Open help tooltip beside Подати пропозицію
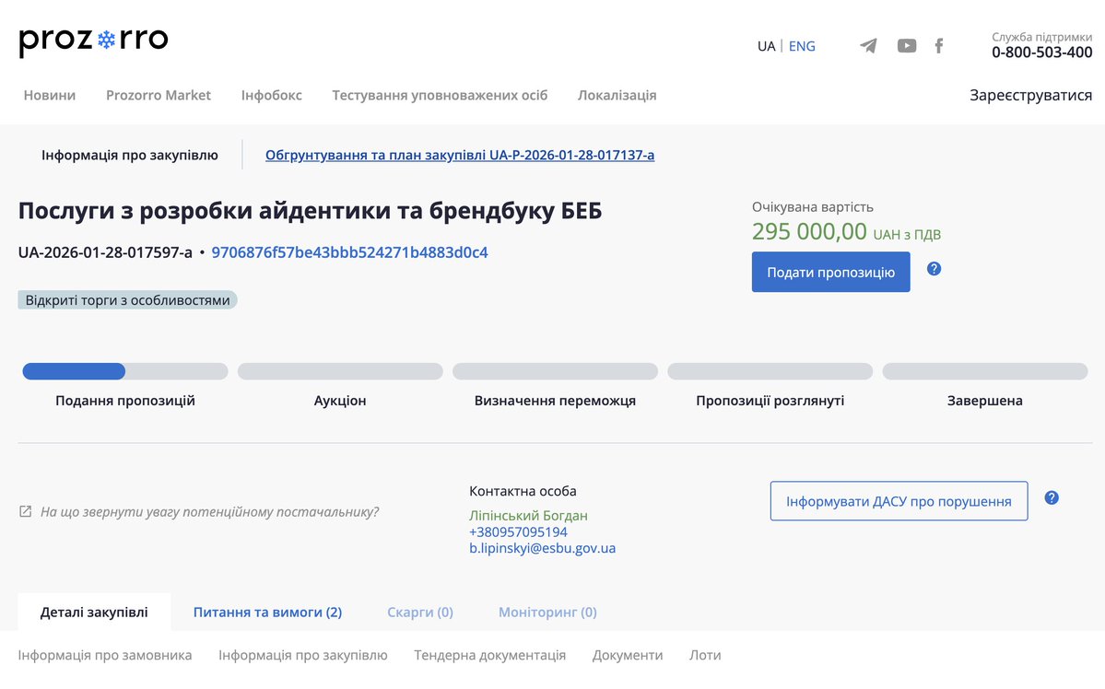Viewport: 1105px width, 689px height. coord(934,269)
